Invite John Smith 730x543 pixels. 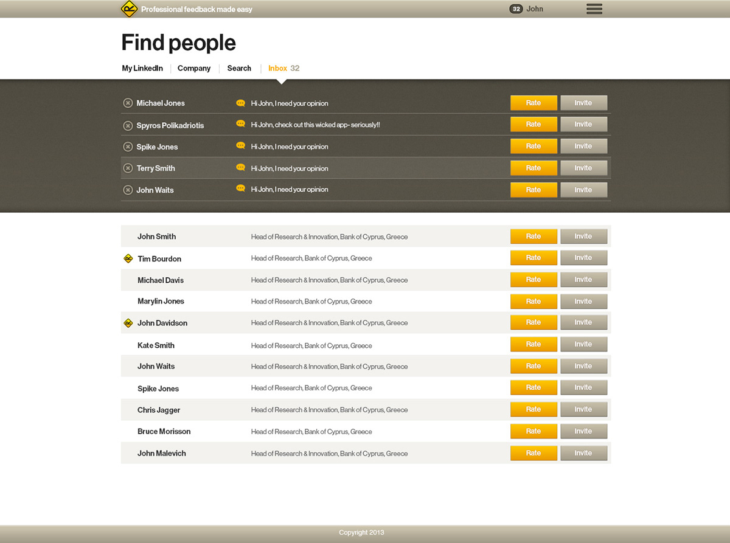coord(583,236)
